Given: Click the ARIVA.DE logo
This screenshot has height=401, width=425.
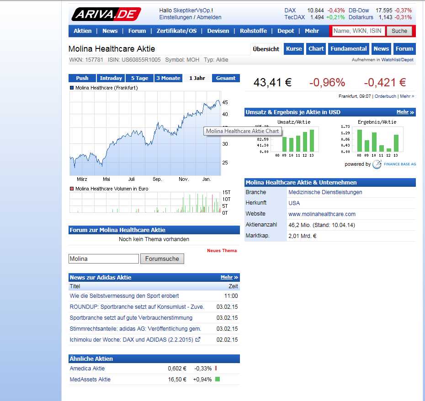Looking at the screenshot, I should (x=106, y=14).
